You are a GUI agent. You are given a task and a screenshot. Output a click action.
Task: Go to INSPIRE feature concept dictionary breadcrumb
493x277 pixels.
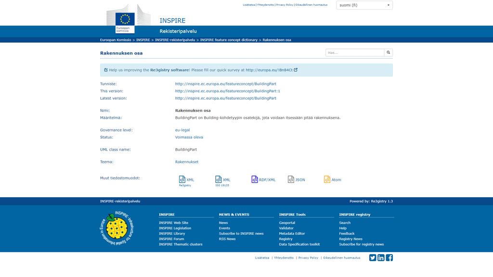(229, 40)
